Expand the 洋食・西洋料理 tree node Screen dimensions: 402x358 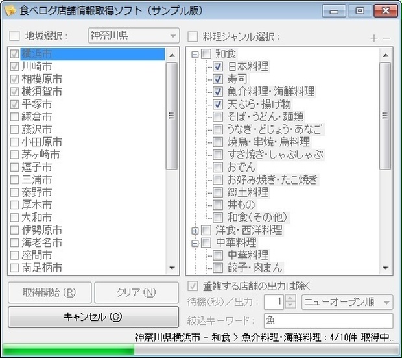195,231
